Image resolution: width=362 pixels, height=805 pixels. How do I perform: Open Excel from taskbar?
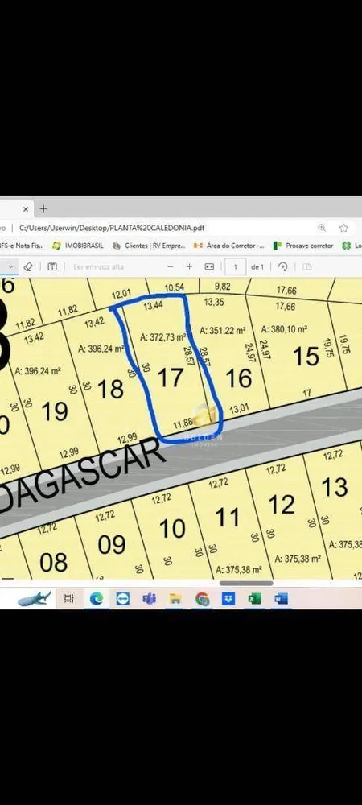255,599
